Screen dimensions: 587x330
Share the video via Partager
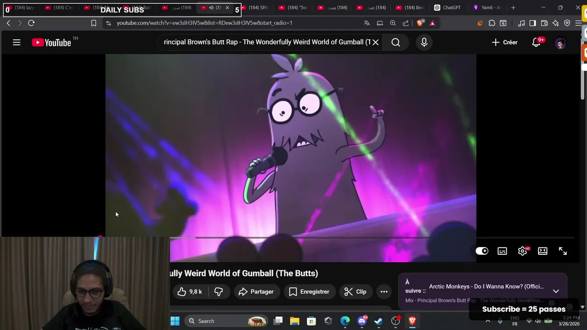pyautogui.click(x=256, y=291)
